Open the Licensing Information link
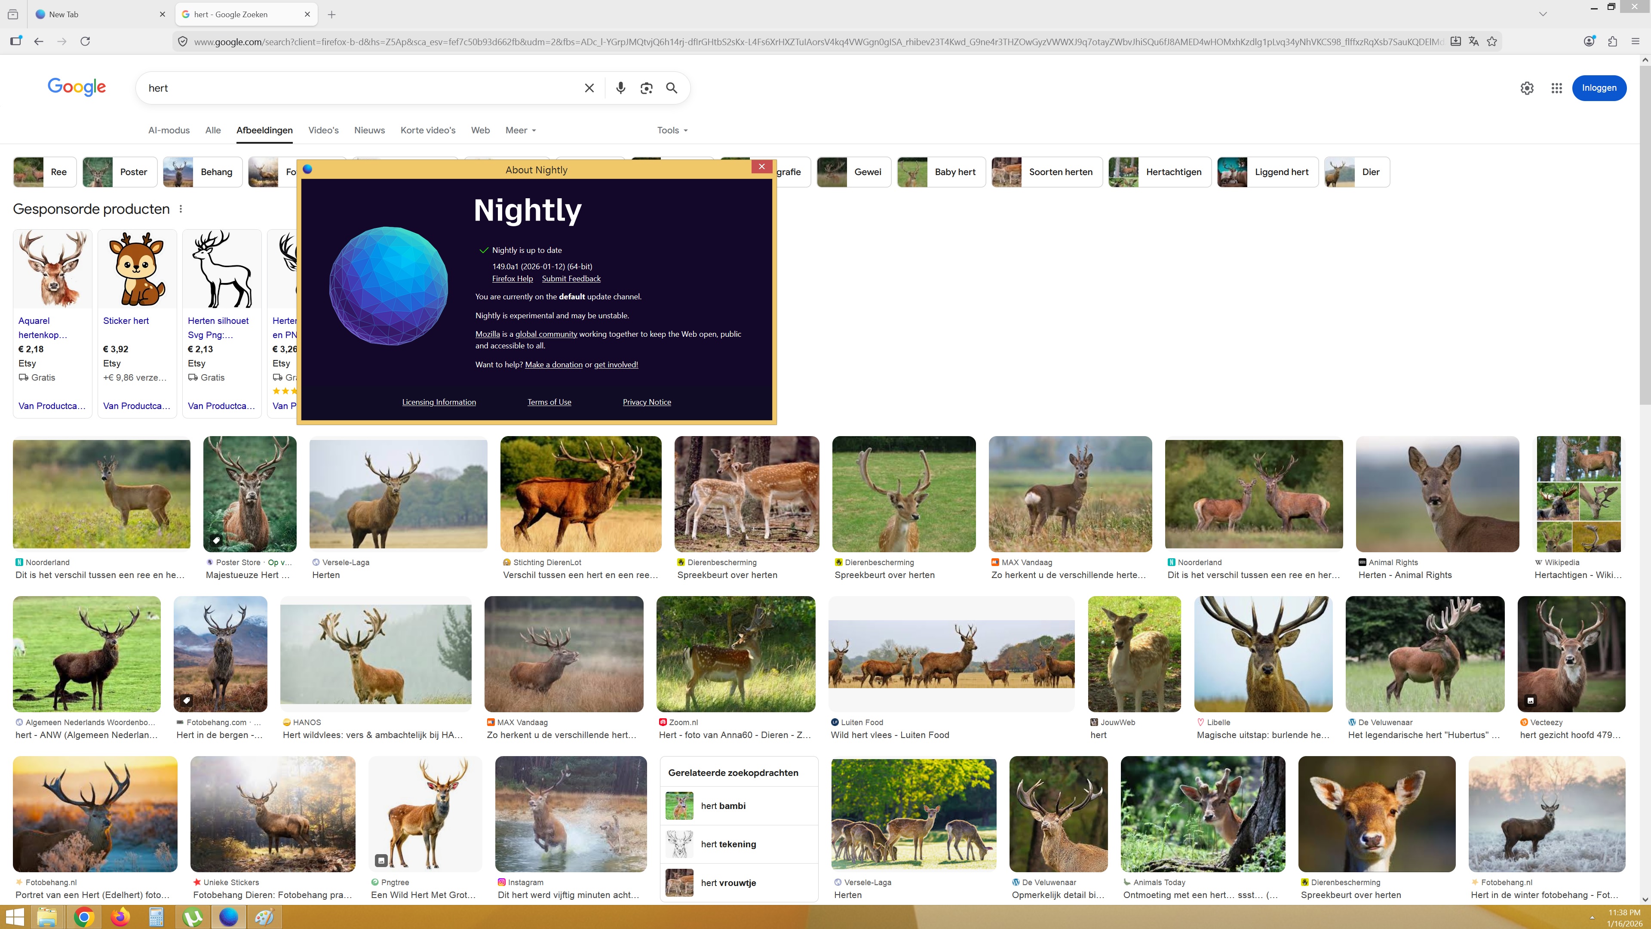Screen dimensions: 1651x929 point(439,402)
